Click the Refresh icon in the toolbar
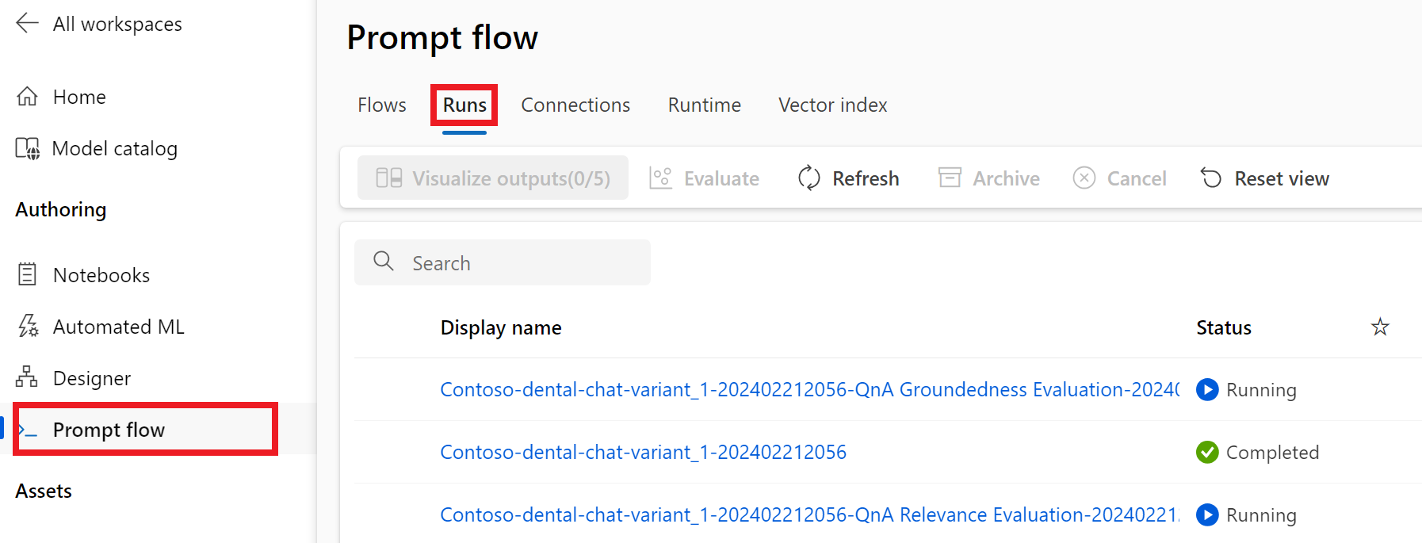The width and height of the screenshot is (1422, 543). [x=808, y=178]
